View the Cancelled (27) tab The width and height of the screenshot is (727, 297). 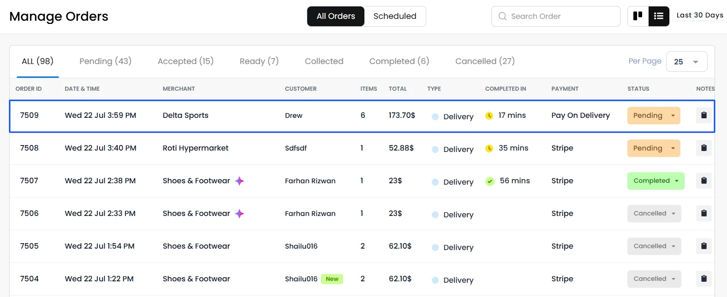click(485, 61)
